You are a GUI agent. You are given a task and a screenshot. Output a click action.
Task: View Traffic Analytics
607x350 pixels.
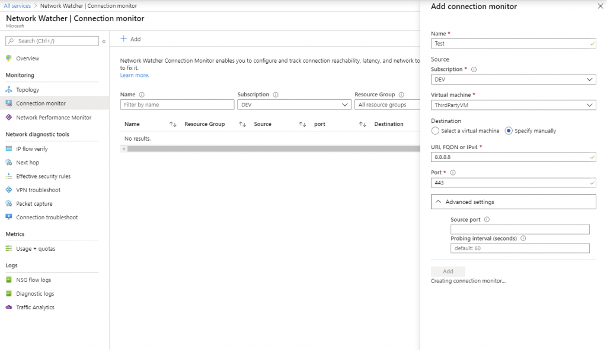click(x=34, y=307)
